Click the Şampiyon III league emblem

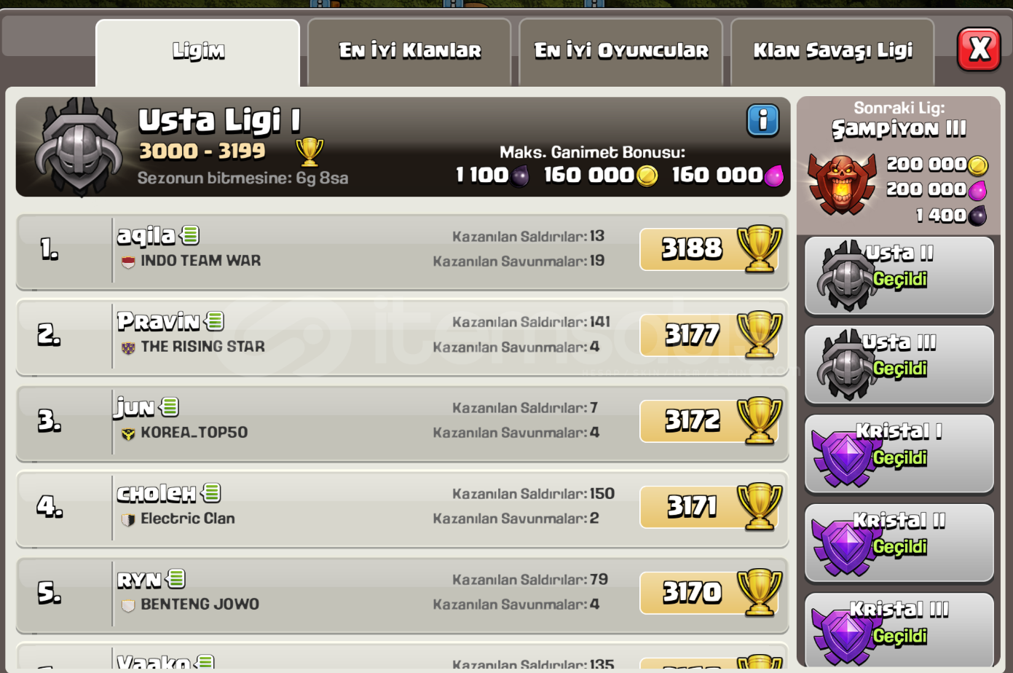(x=842, y=184)
